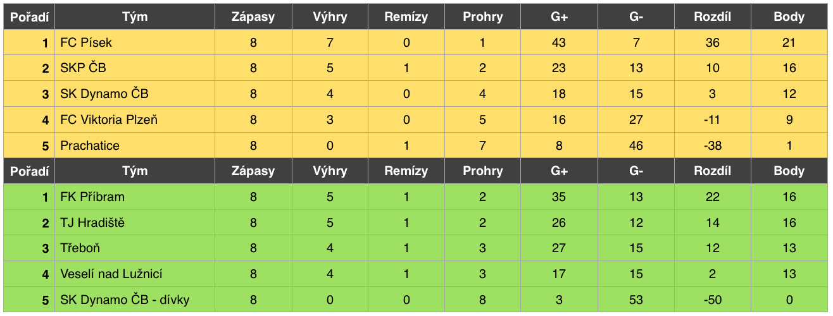Select dívky team G- value 53
Screen dimensions: 833x316
click(636, 300)
